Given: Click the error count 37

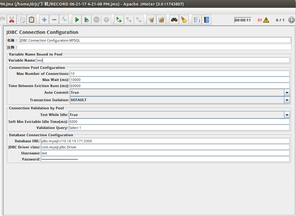Looking at the screenshot, I should tap(259, 20).
